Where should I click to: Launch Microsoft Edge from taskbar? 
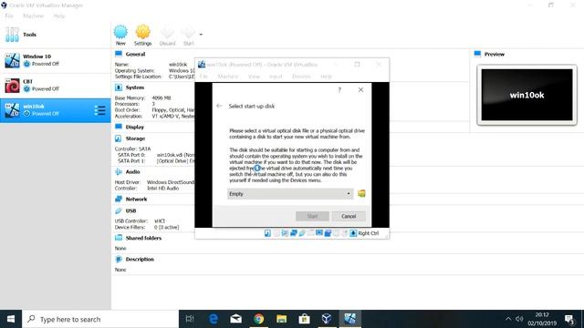tap(213, 319)
